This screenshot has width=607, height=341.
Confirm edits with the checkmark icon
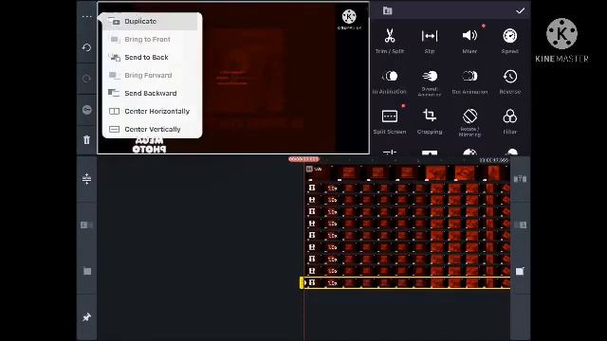point(521,10)
